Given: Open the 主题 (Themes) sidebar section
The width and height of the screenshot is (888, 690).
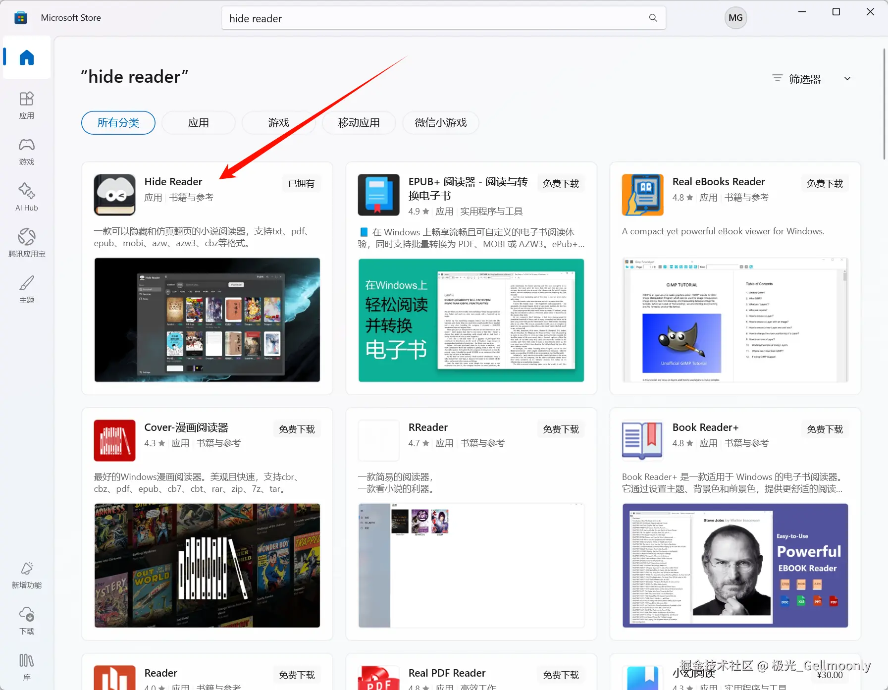Looking at the screenshot, I should pos(27,289).
